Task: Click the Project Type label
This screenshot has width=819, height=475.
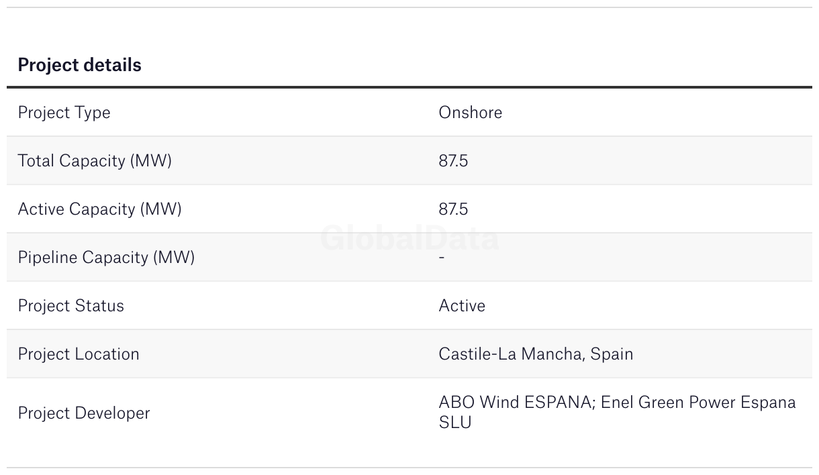Action: (x=64, y=113)
